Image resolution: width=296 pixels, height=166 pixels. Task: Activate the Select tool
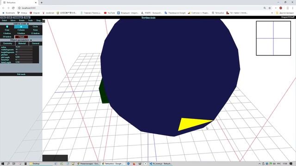[x=4, y=20]
